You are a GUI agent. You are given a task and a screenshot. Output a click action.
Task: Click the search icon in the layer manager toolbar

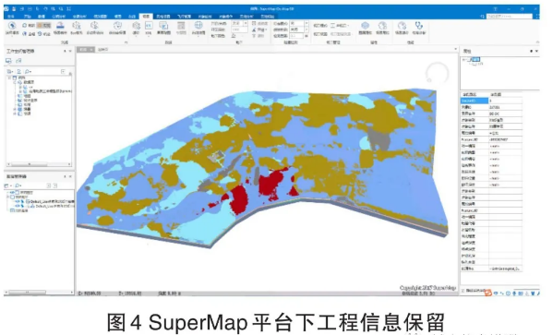coord(18,185)
